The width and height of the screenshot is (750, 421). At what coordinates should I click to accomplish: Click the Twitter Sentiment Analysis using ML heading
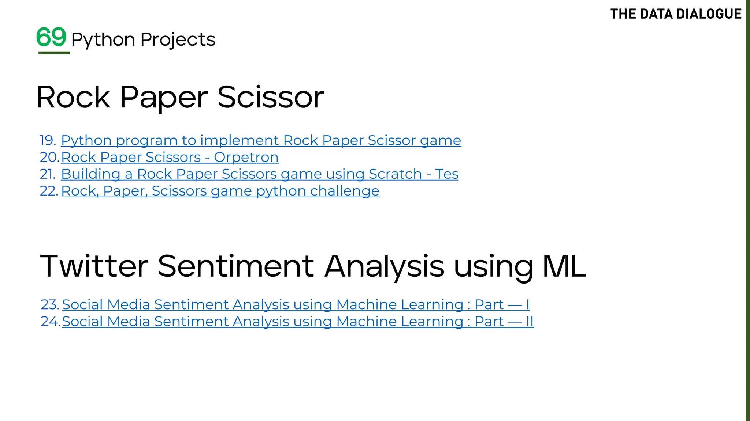pos(313,266)
